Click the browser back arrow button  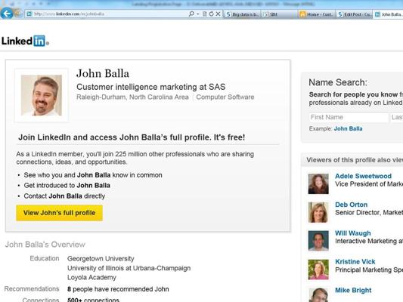click(6, 13)
